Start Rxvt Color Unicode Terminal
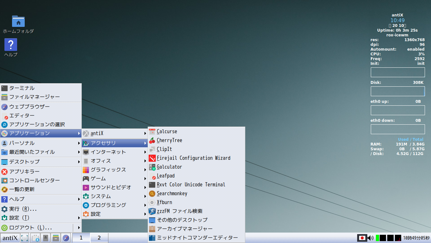Viewport: 431px width, 243px height. [x=196, y=184]
